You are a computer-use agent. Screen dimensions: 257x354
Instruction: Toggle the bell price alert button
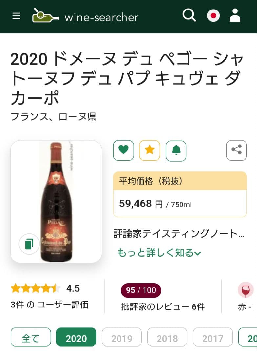pos(176,150)
